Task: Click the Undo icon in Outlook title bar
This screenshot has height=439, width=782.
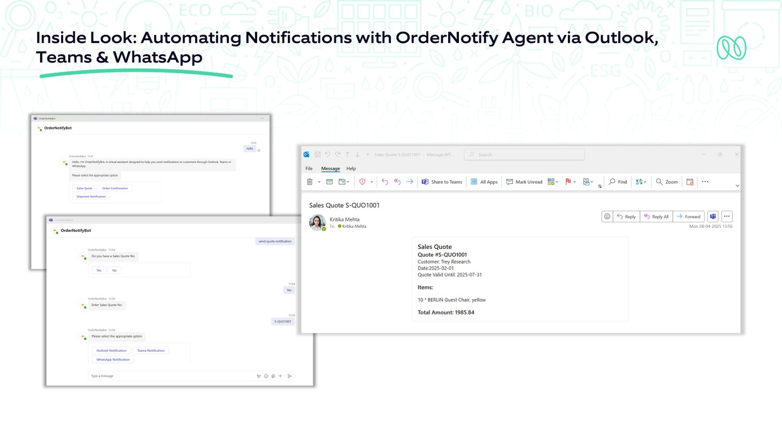Action: coord(327,154)
